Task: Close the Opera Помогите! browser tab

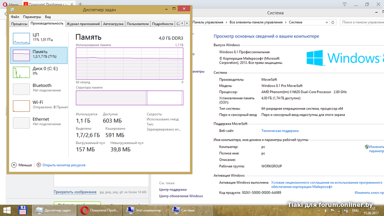Action: click(72, 4)
